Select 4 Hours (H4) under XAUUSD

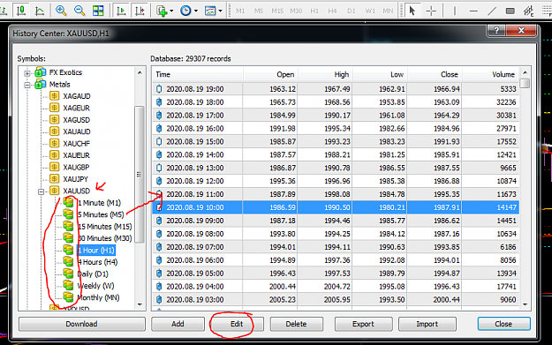[97, 262]
